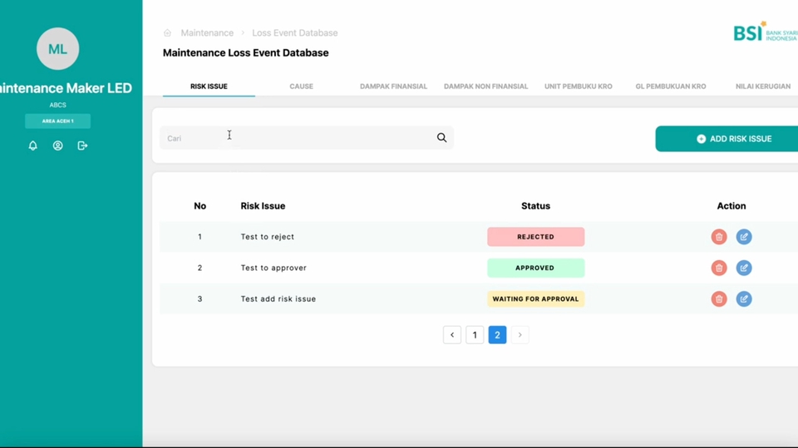Click the notification bell icon in sidebar
The image size is (798, 448).
click(33, 145)
